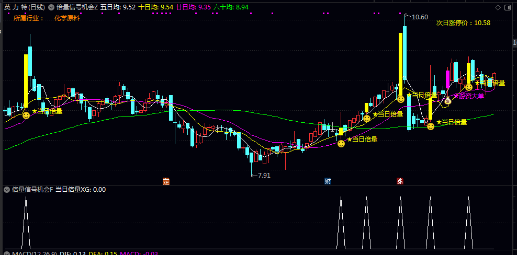Click the diamond icon in the chart corner
Image resolution: width=517 pixels, height=255 pixels.
tap(498, 8)
